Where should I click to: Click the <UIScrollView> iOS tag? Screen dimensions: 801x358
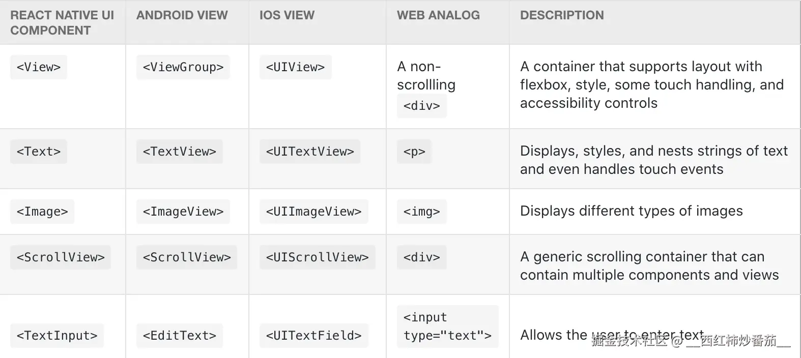318,257
